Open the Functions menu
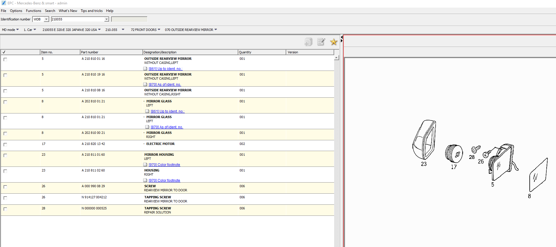The image size is (556, 247). coord(34,11)
